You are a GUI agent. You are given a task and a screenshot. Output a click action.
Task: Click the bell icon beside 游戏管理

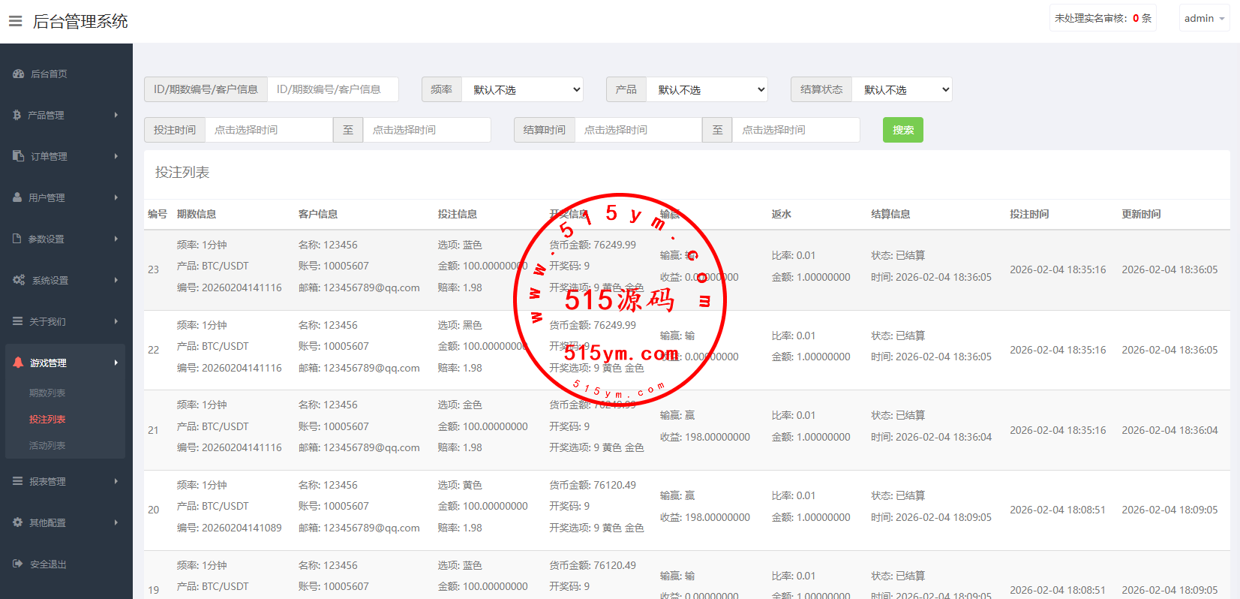[x=18, y=363]
